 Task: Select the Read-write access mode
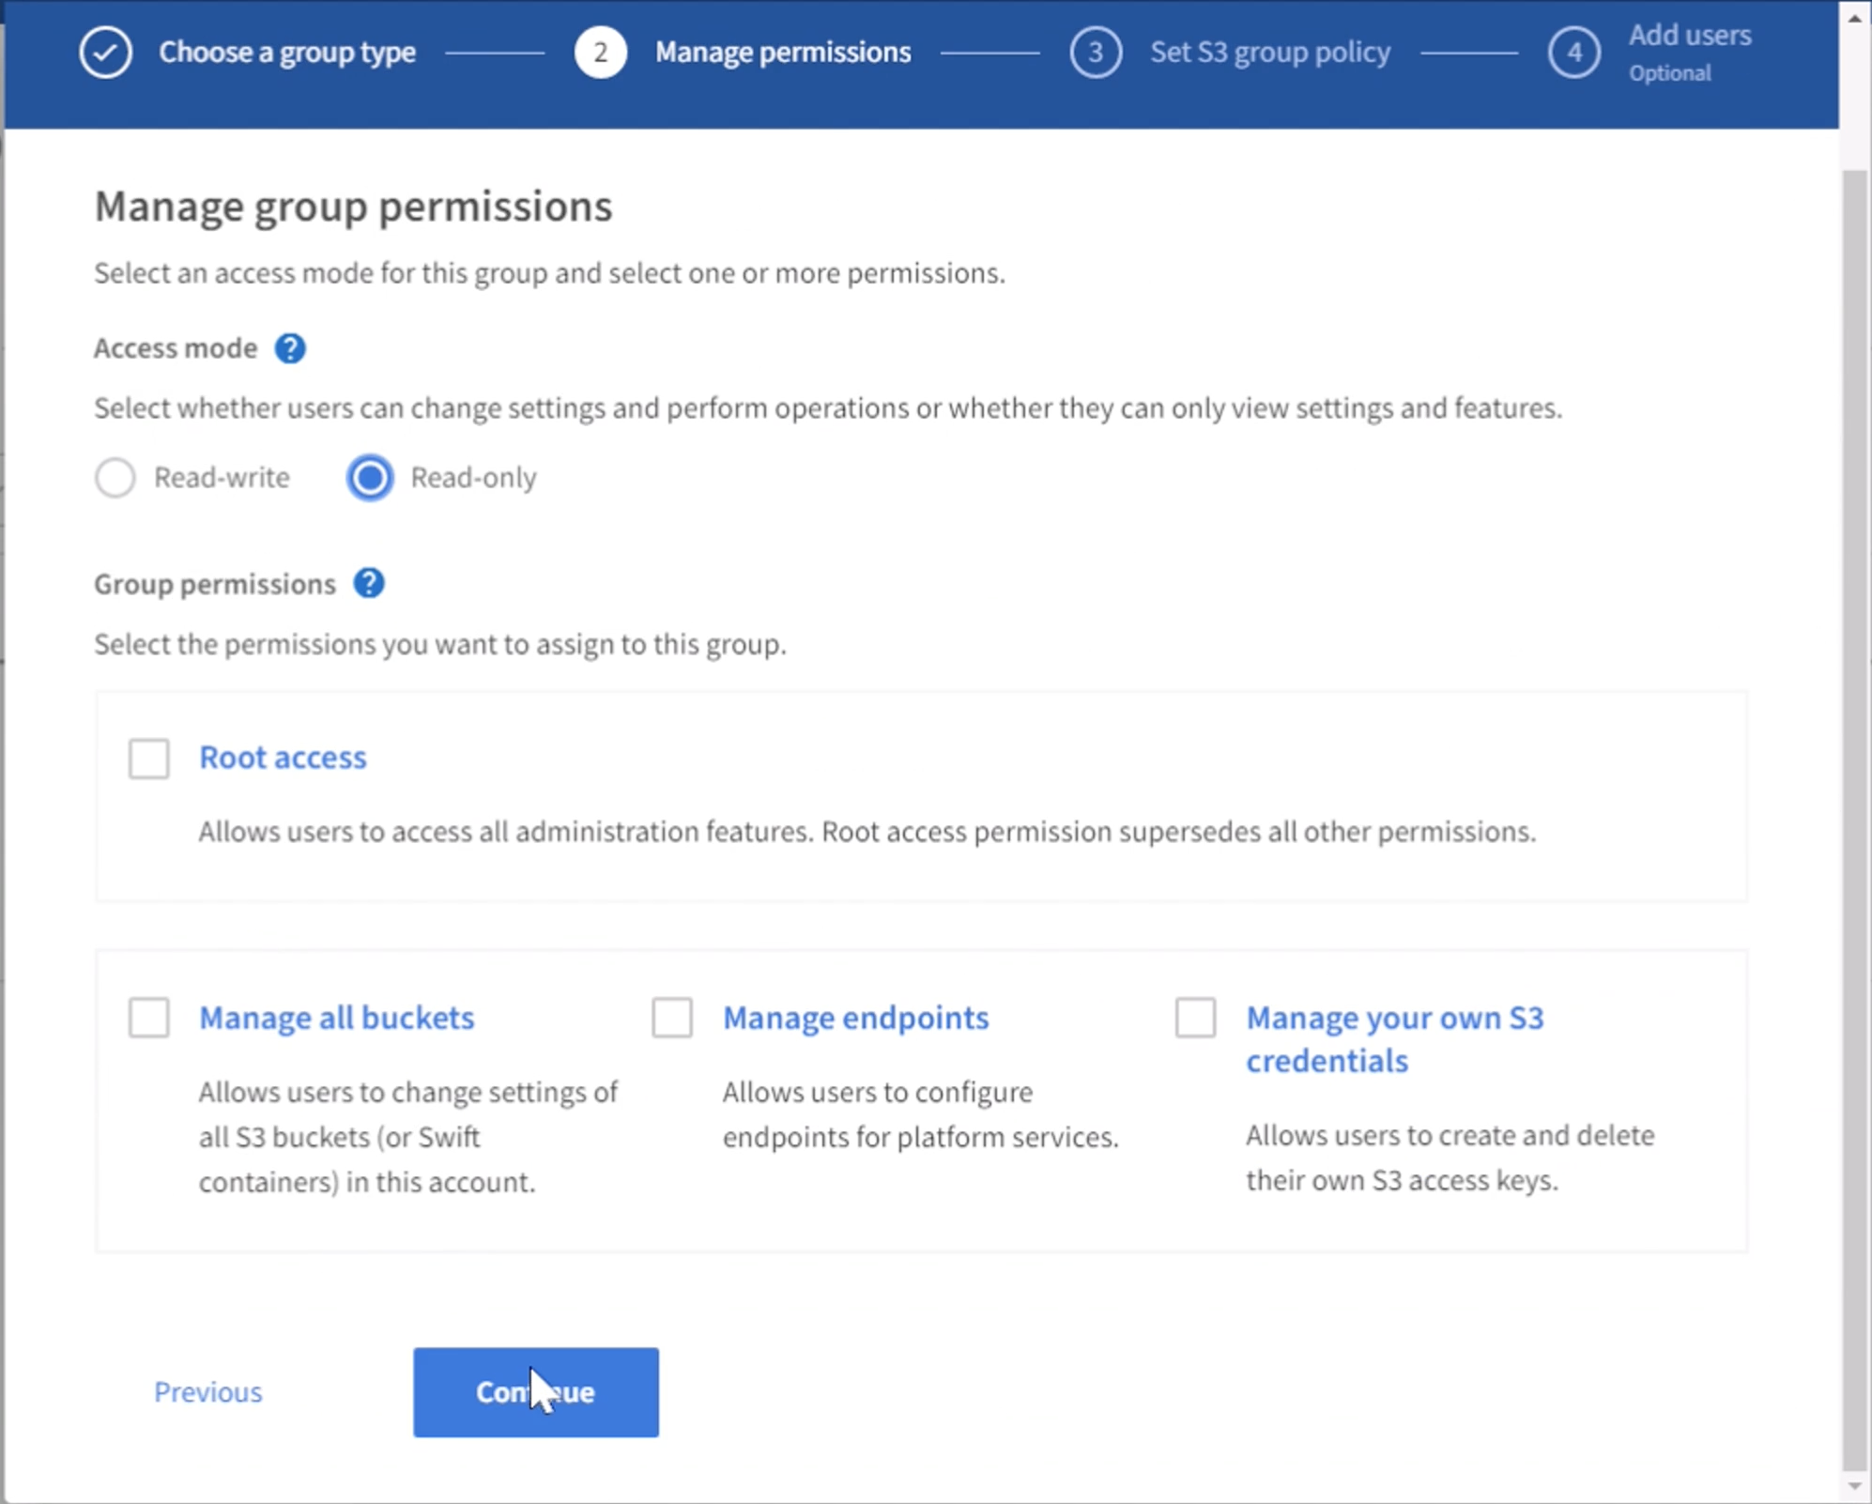(115, 477)
